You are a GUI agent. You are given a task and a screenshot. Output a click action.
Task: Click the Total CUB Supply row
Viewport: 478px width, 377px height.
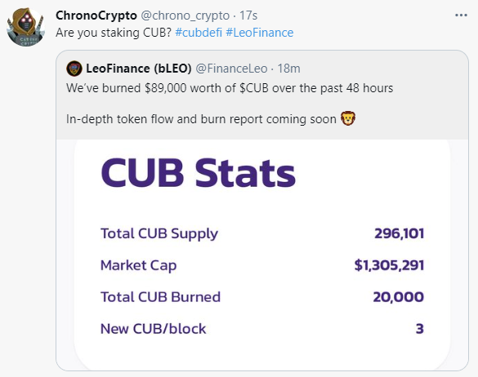(262, 233)
